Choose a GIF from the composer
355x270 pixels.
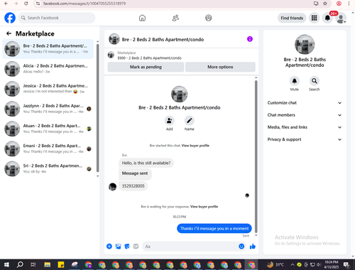coord(136,247)
